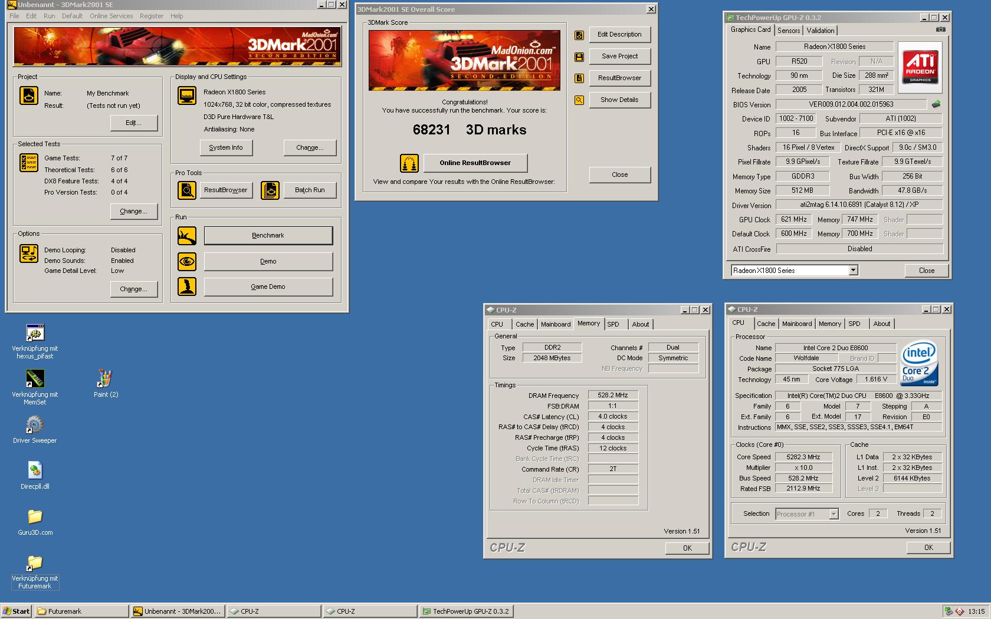Select the Direcpll.dll desktop file
The height and width of the screenshot is (619, 991).
(35, 476)
